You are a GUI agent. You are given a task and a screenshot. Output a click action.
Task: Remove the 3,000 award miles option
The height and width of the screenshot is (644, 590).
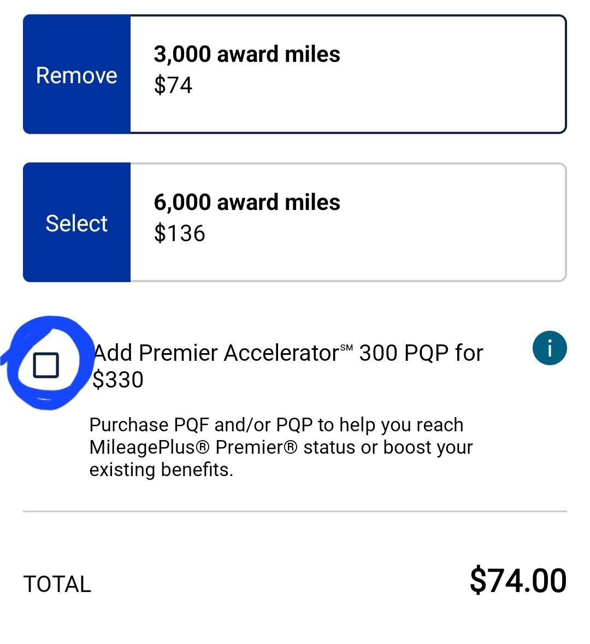coord(76,75)
